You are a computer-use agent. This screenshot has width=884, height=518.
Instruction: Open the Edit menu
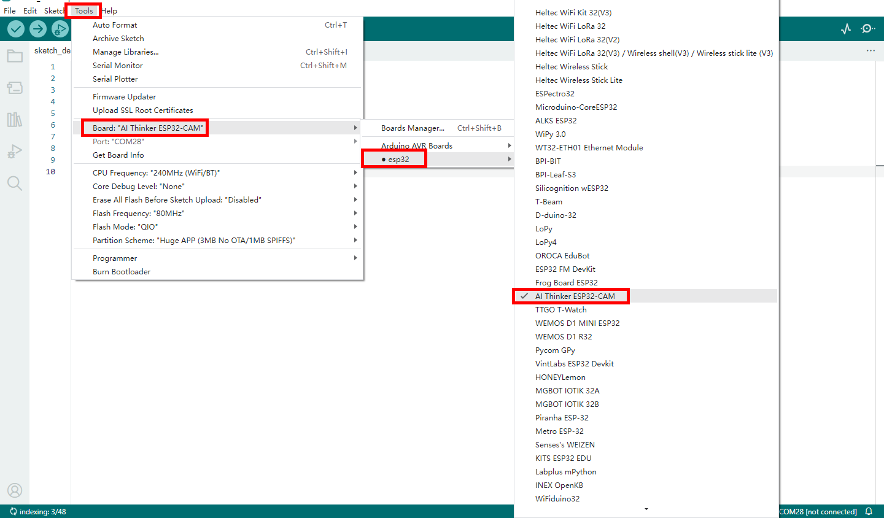30,10
